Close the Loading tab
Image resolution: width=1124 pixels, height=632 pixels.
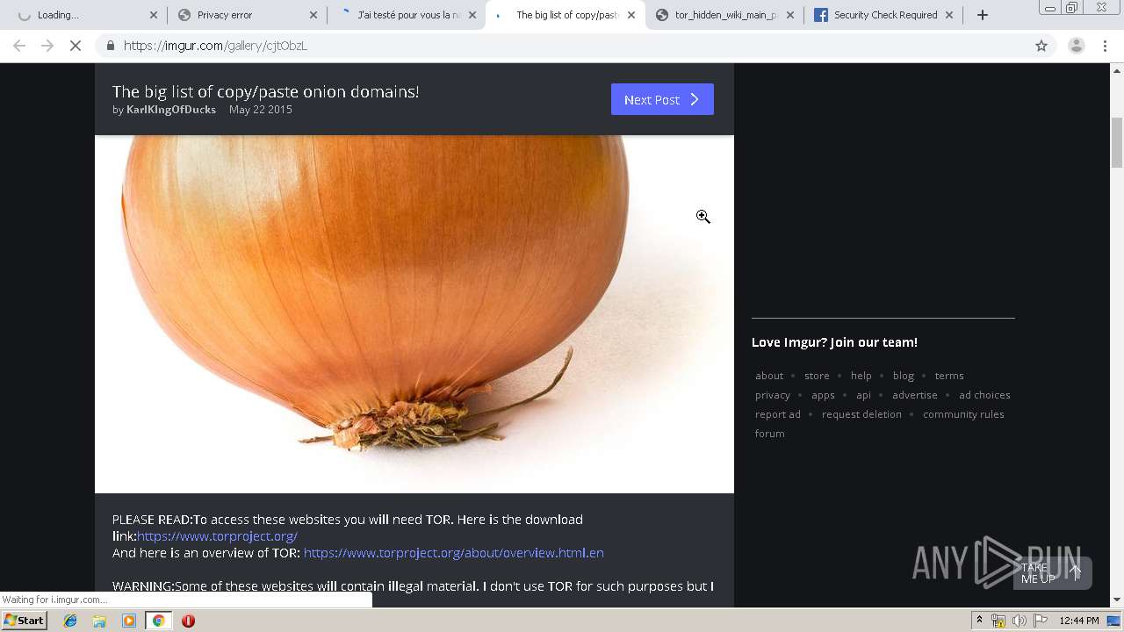(x=154, y=15)
